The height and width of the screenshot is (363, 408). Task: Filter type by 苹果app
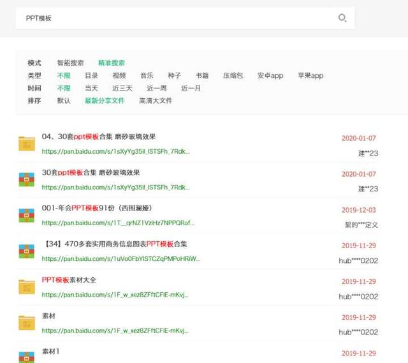coord(310,75)
